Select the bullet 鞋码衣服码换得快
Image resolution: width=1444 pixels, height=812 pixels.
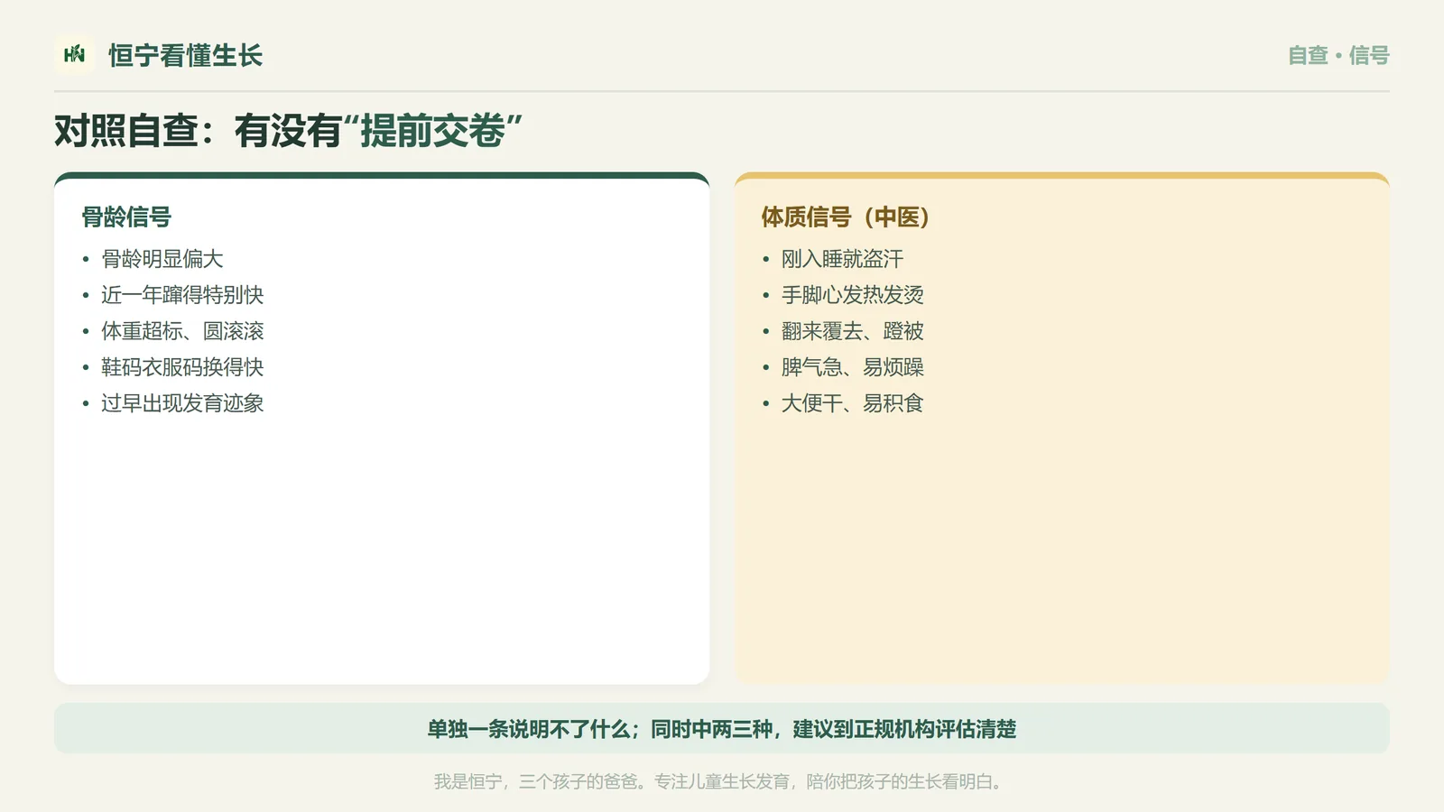click(x=182, y=367)
